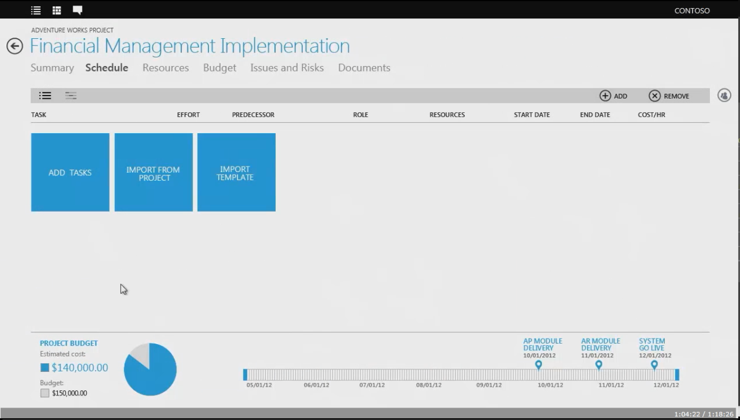
Task: Click the right end handle of timeline
Action: pyautogui.click(x=677, y=374)
